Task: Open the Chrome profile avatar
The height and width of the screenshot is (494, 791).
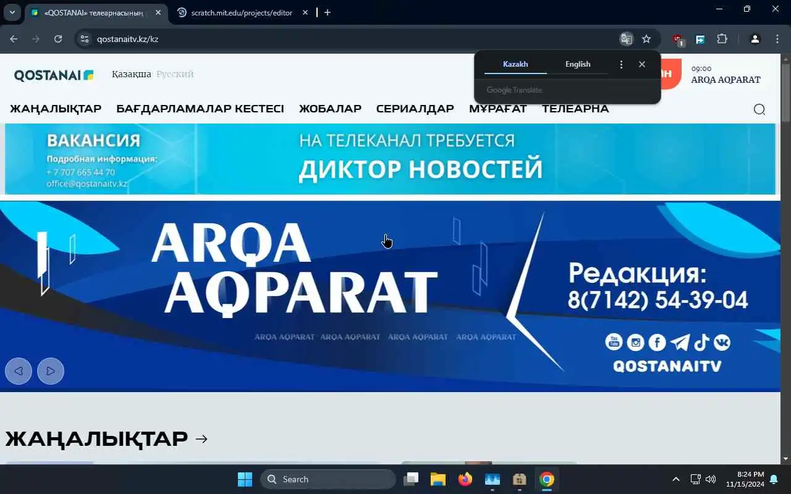Action: coord(755,39)
